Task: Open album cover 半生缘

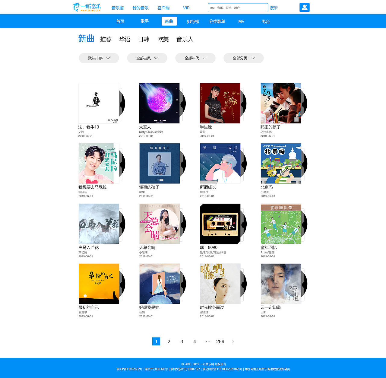Action: (x=220, y=103)
